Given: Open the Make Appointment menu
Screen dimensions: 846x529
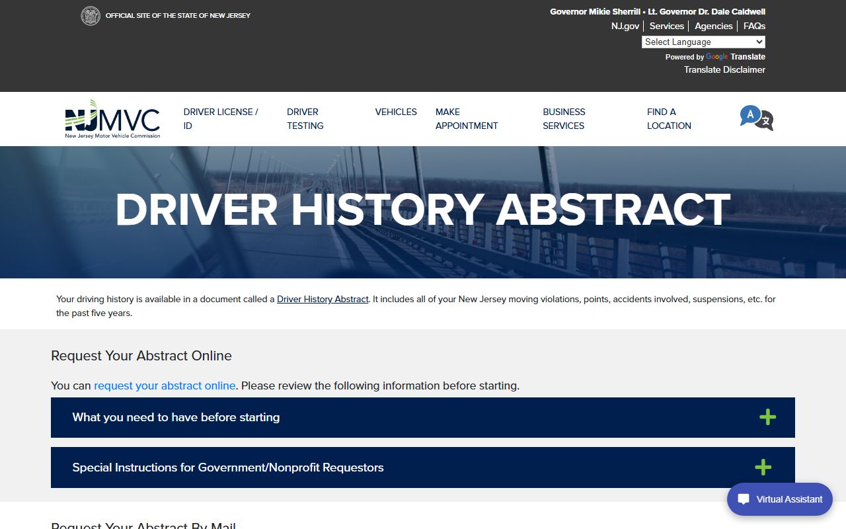Looking at the screenshot, I should point(467,119).
